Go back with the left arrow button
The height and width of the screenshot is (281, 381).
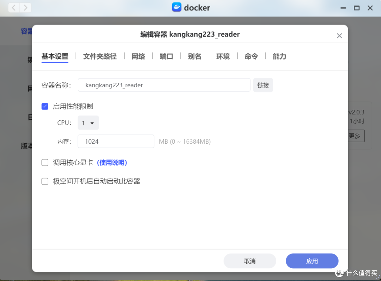pos(14,8)
